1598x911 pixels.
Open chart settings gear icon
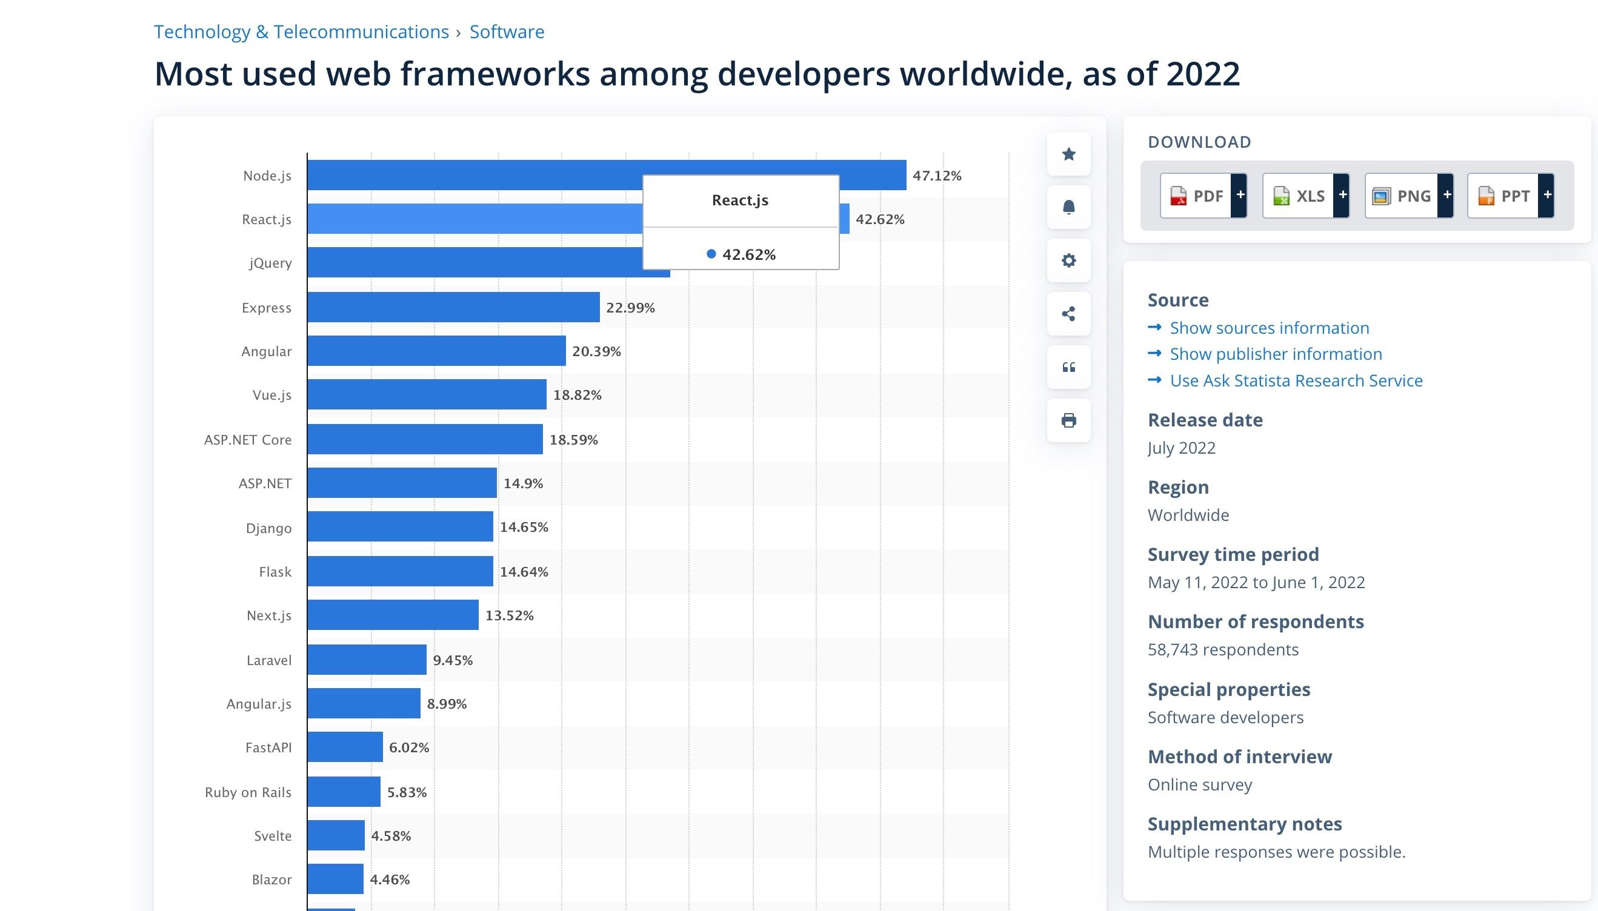point(1068,260)
